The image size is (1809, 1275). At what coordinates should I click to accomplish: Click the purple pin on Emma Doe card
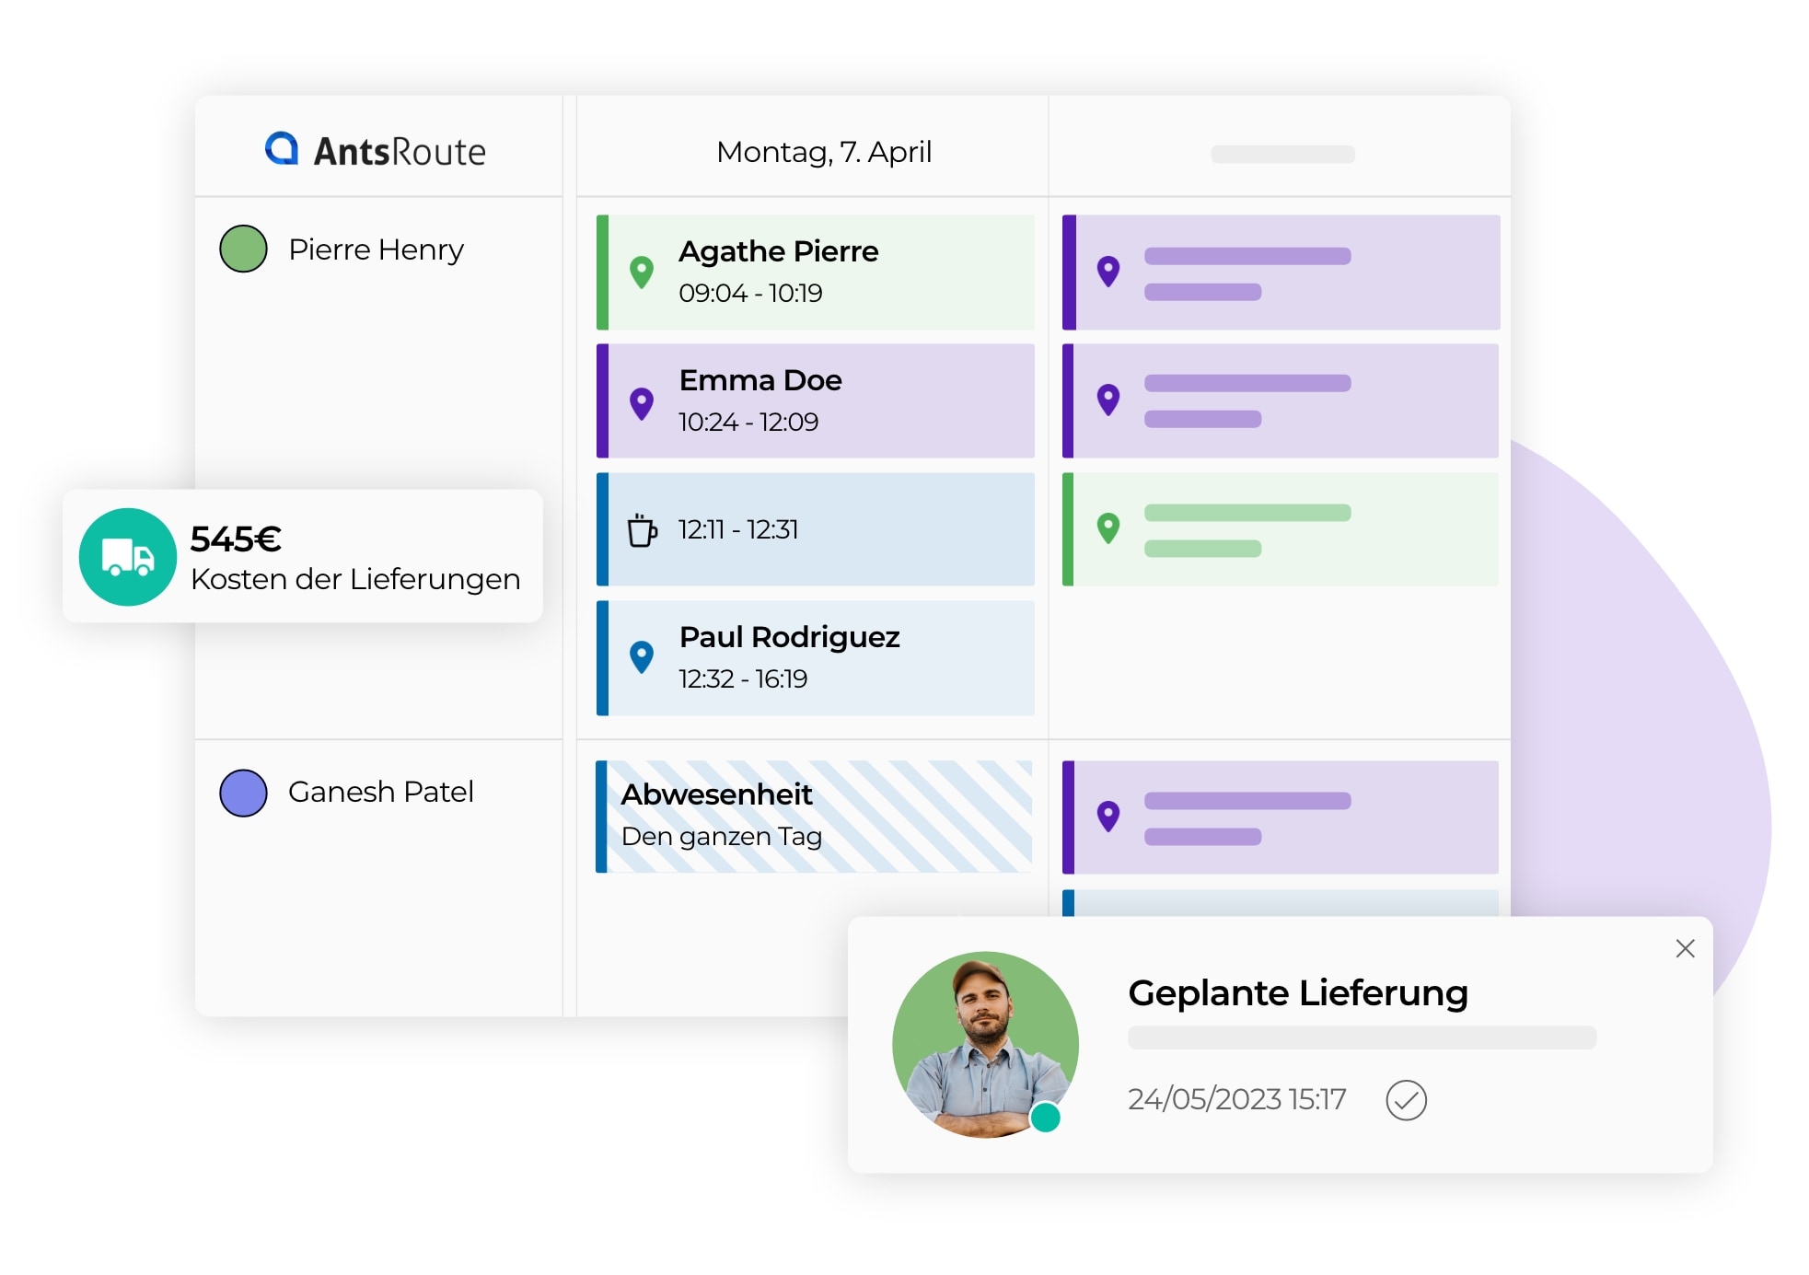pyautogui.click(x=642, y=402)
